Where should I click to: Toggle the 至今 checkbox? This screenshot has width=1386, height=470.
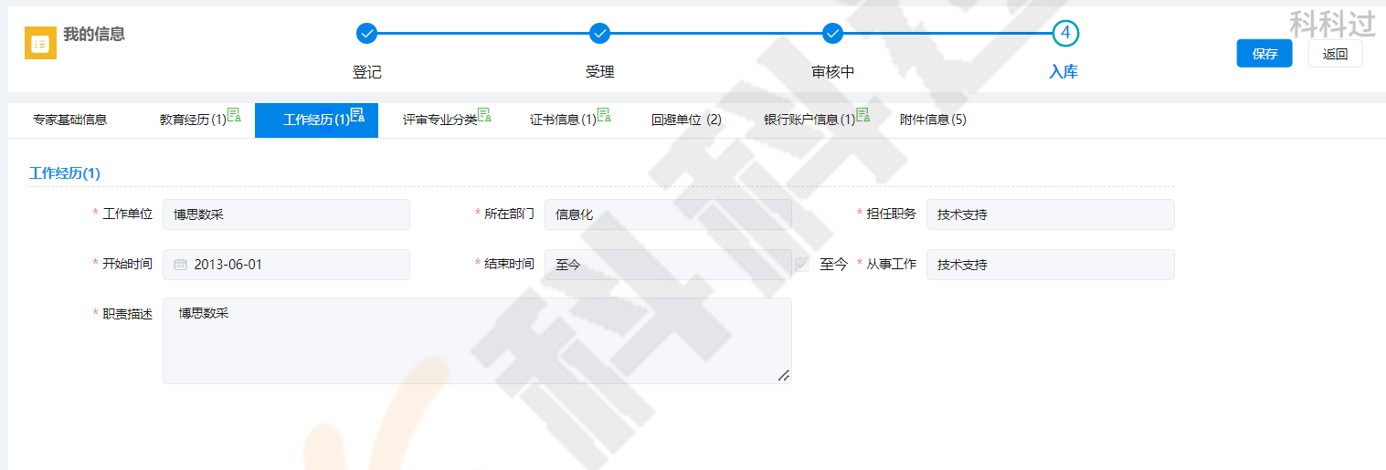pyautogui.click(x=801, y=265)
